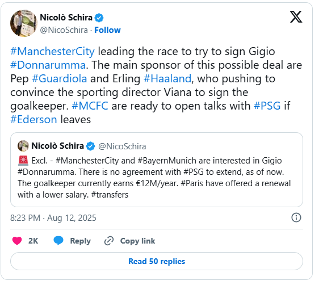Open the quoted tweet about €12M/year salary

pyautogui.click(x=157, y=170)
